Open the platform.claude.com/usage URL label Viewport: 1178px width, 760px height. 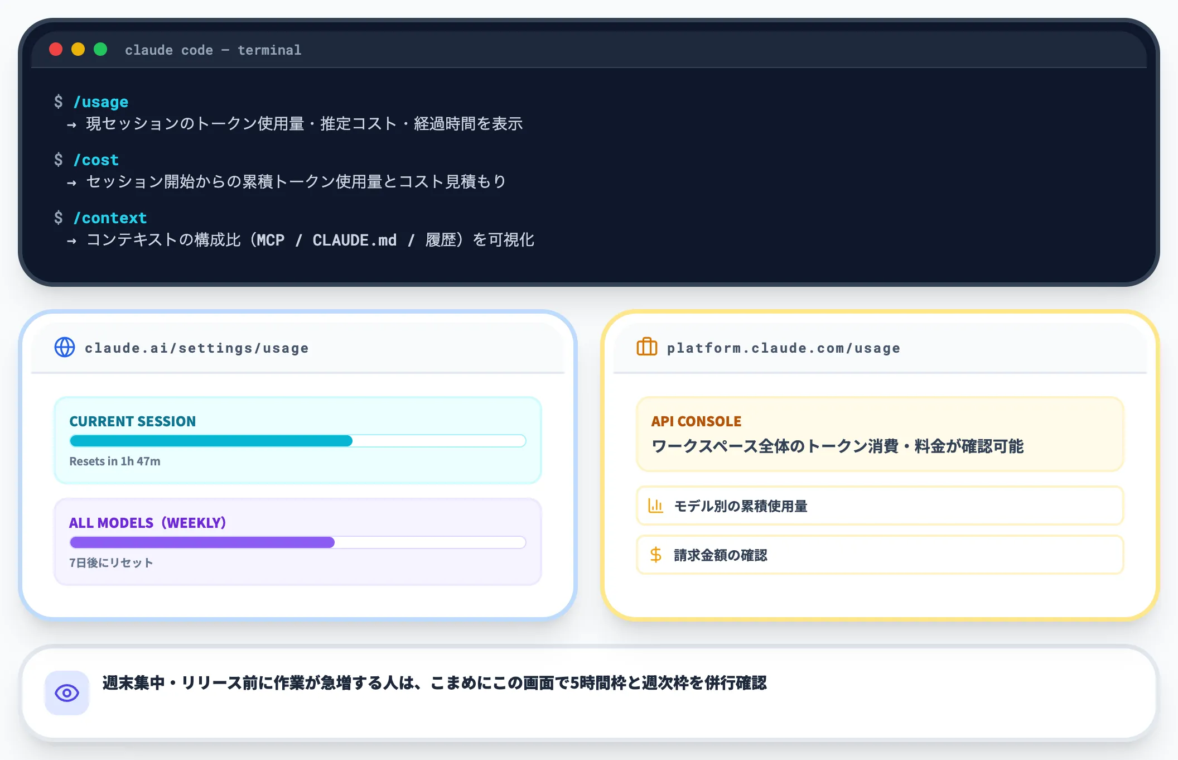point(784,348)
